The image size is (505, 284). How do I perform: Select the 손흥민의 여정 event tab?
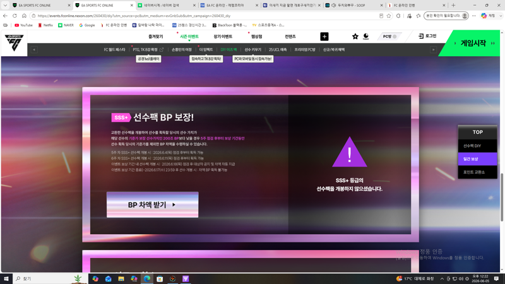(182, 50)
